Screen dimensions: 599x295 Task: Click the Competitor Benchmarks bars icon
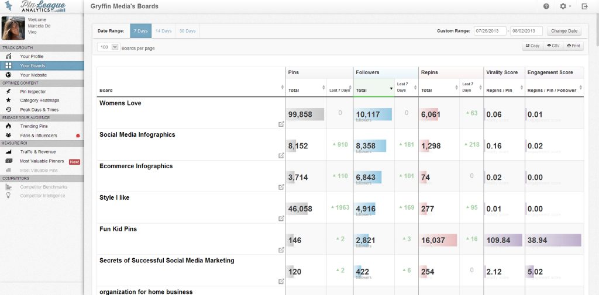8,187
